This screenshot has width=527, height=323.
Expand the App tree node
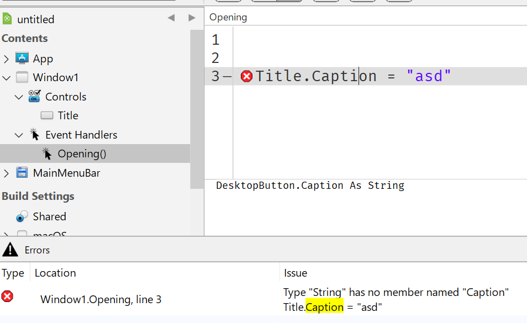tap(6, 59)
